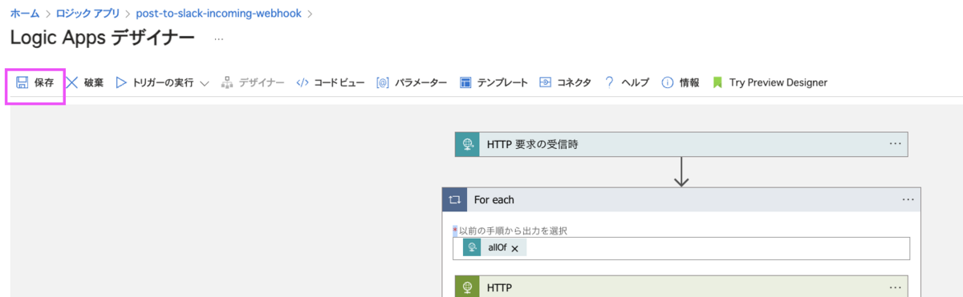963x297 pixels.
Task: Click the run trigger play icon
Action: click(122, 82)
